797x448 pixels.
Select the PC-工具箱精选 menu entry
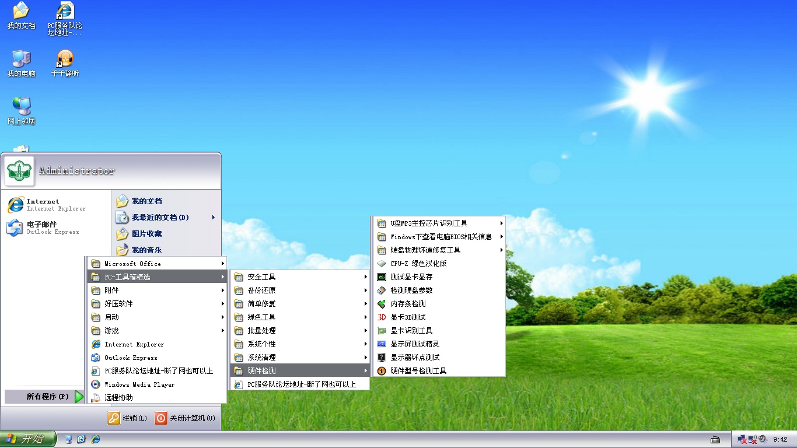click(x=156, y=277)
